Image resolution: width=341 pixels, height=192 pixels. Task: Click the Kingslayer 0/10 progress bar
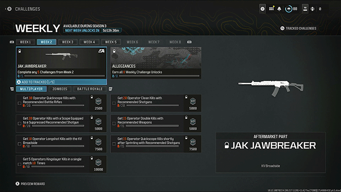click(58, 167)
